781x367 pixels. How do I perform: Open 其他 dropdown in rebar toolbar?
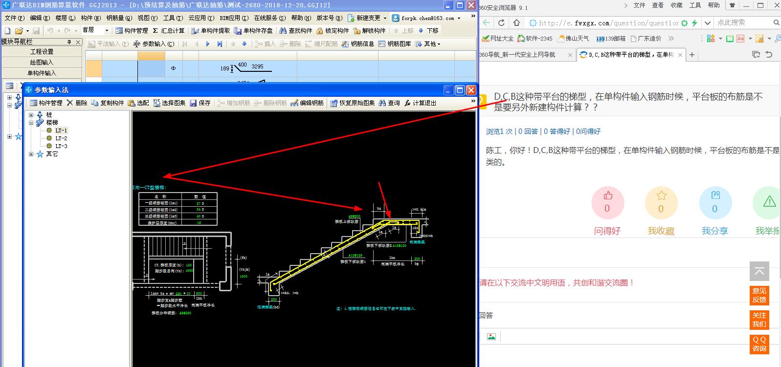[428, 44]
